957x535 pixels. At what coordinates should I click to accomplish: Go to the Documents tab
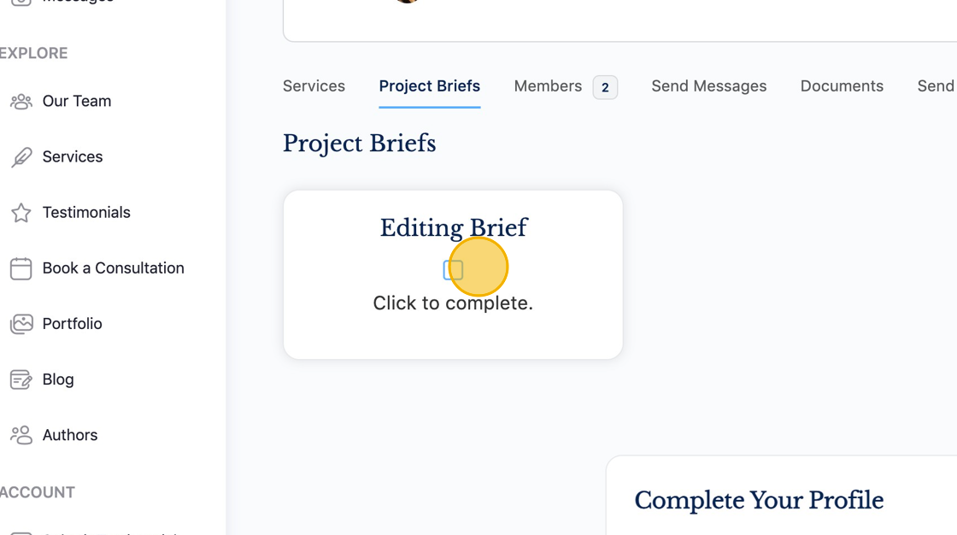pos(842,86)
